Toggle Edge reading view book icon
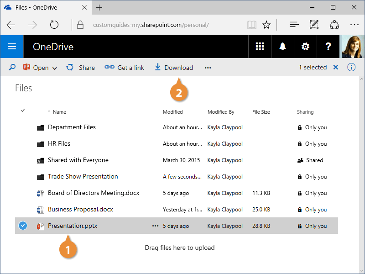The image size is (365, 274). [x=251, y=25]
